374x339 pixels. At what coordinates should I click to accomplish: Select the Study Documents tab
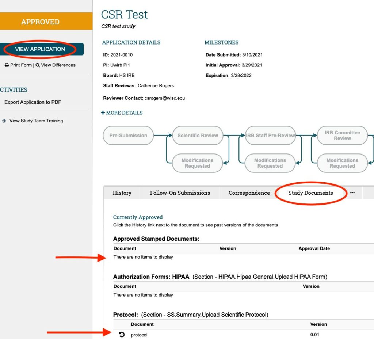point(310,193)
